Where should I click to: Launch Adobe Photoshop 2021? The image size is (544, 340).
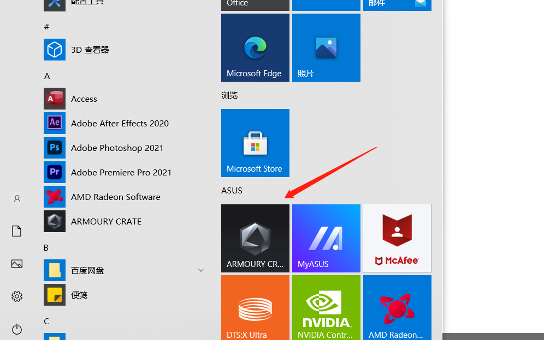point(125,148)
